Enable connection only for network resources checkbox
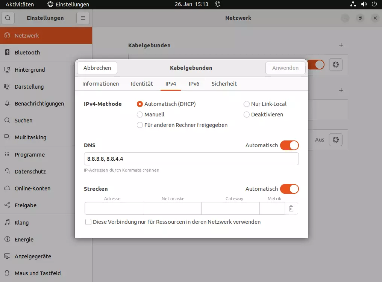The height and width of the screenshot is (282, 382). (x=88, y=222)
